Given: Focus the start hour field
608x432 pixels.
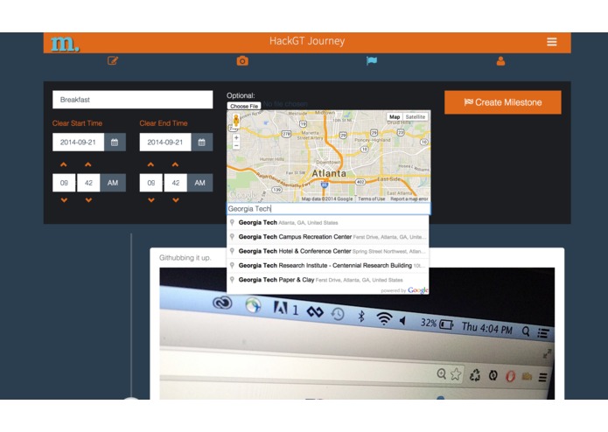Looking at the screenshot, I should [64, 183].
